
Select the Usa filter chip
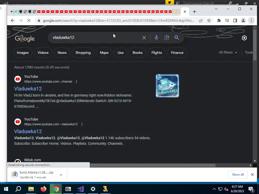coord(121,53)
